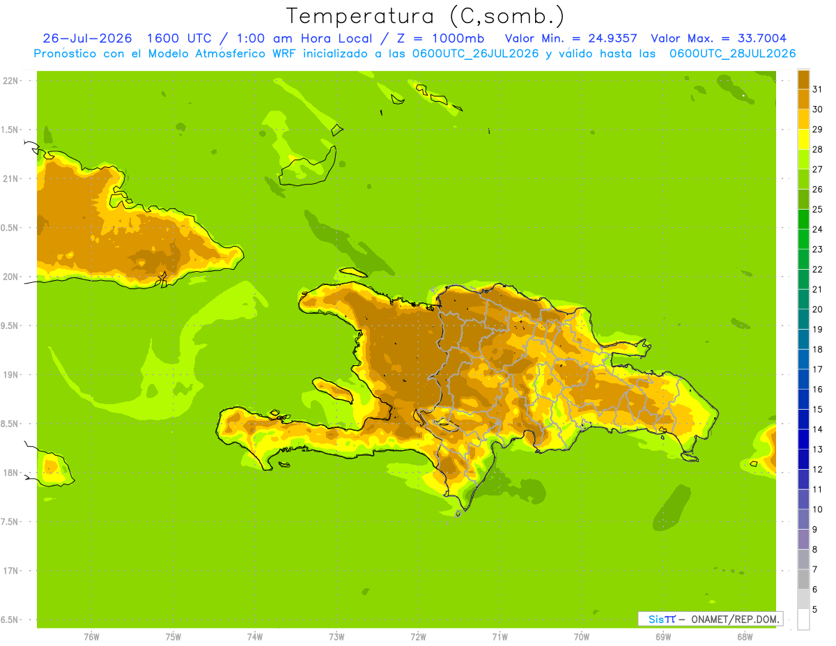Click the legend value "18"
The width and height of the screenshot is (836, 646).
[817, 349]
